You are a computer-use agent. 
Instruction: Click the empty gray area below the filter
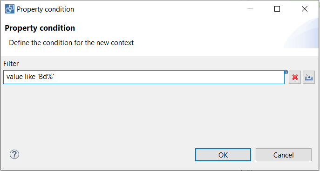[x=159, y=114]
